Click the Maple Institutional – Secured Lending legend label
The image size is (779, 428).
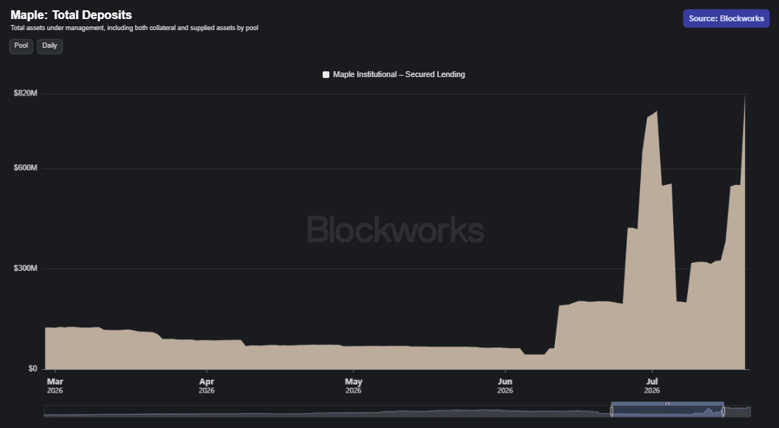[x=399, y=74]
